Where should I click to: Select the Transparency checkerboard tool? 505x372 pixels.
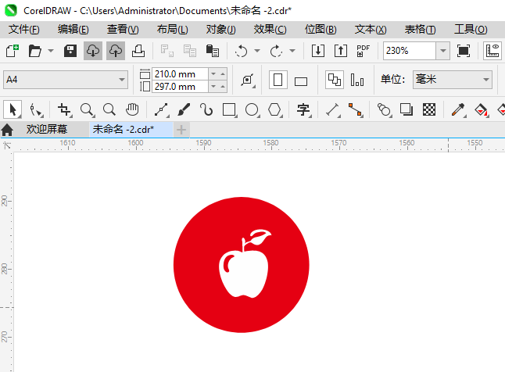(x=429, y=109)
